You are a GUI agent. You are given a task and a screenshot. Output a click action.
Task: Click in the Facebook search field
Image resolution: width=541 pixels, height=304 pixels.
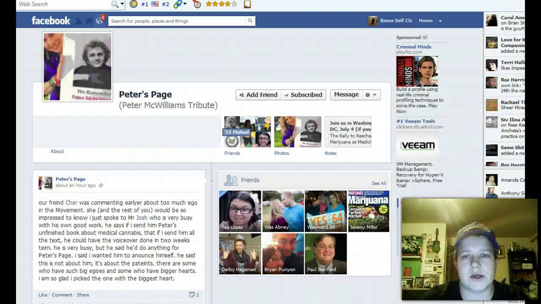177,21
